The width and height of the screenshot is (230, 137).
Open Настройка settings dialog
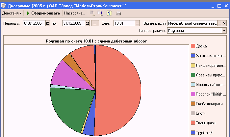74,13
